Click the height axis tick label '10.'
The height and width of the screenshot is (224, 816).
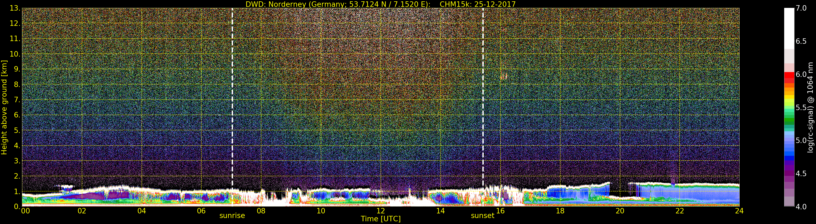click(x=15, y=54)
